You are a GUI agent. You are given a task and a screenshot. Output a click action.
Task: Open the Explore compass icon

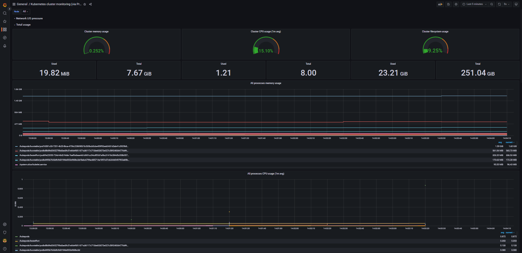pos(5,38)
